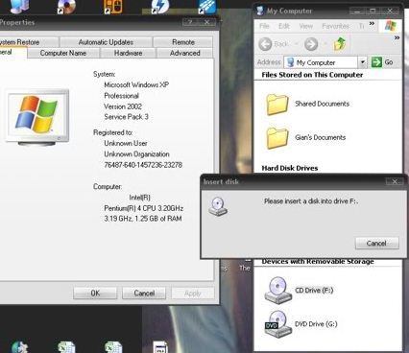Open the Automatic Updates tab
Image resolution: width=409 pixels, height=353 pixels.
[106, 42]
